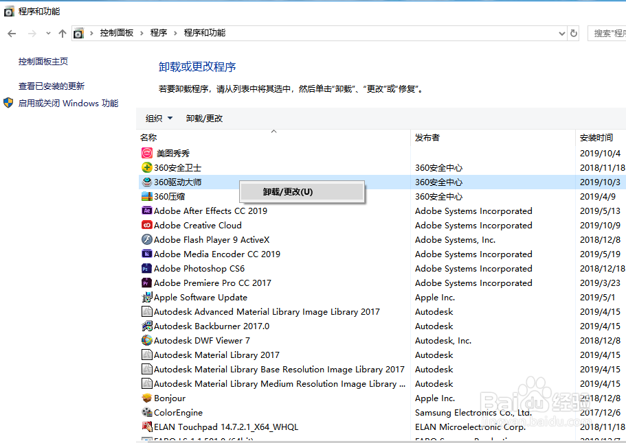
Task: Click publisher Samsung Electronics Co., Ltd.
Action: tap(473, 412)
